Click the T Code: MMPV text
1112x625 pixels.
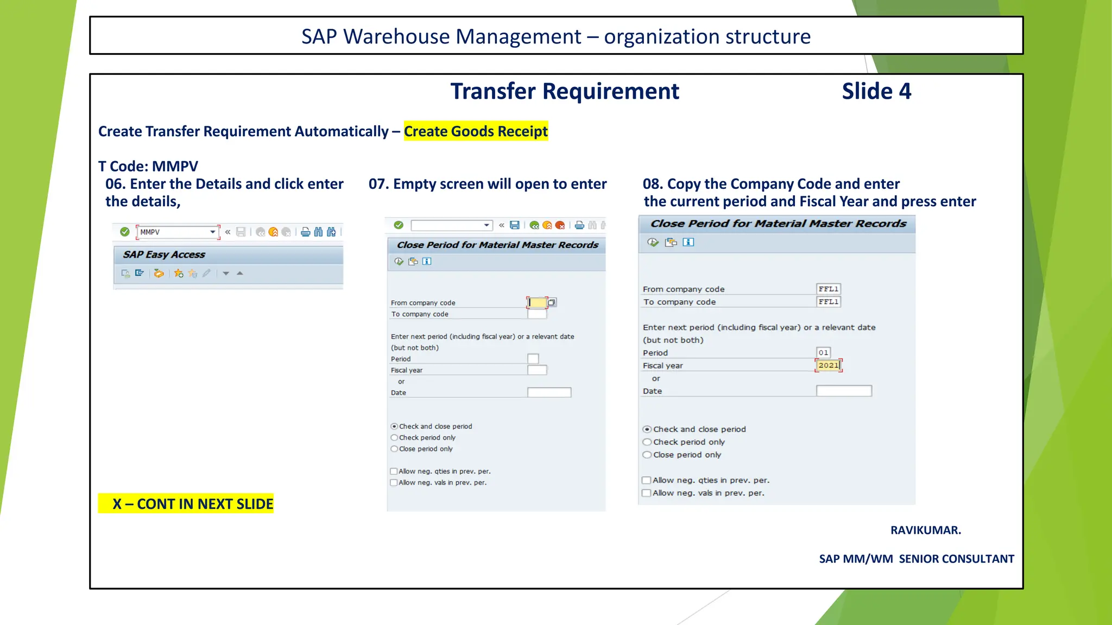point(148,166)
